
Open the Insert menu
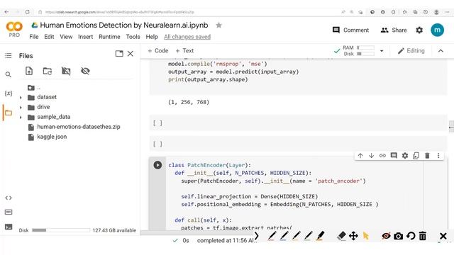pos(85,37)
